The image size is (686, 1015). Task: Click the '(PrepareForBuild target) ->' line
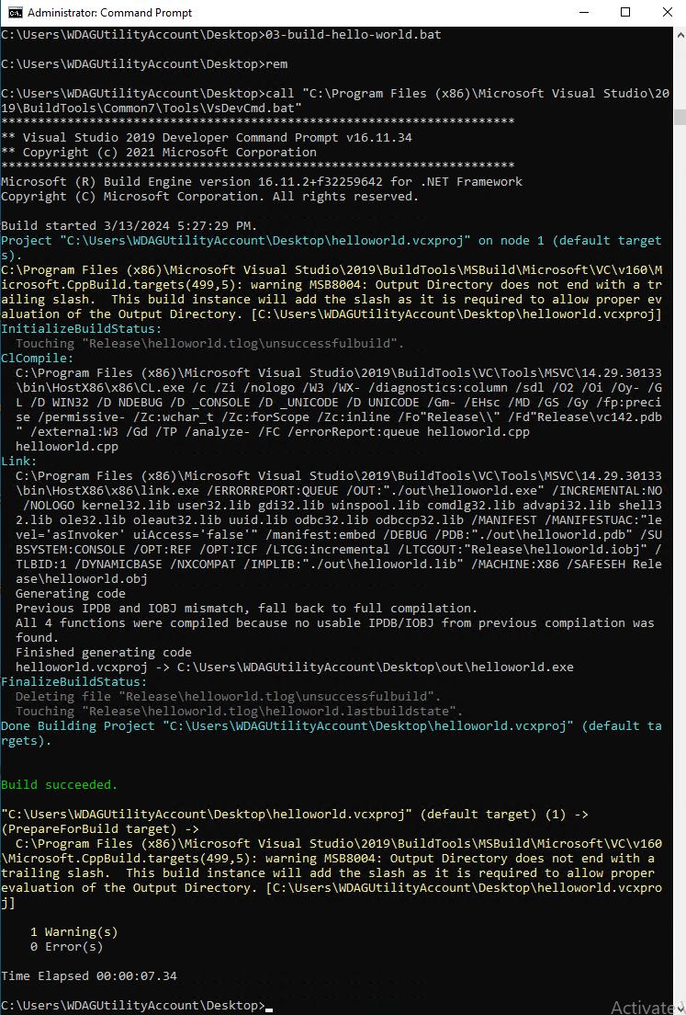99,829
